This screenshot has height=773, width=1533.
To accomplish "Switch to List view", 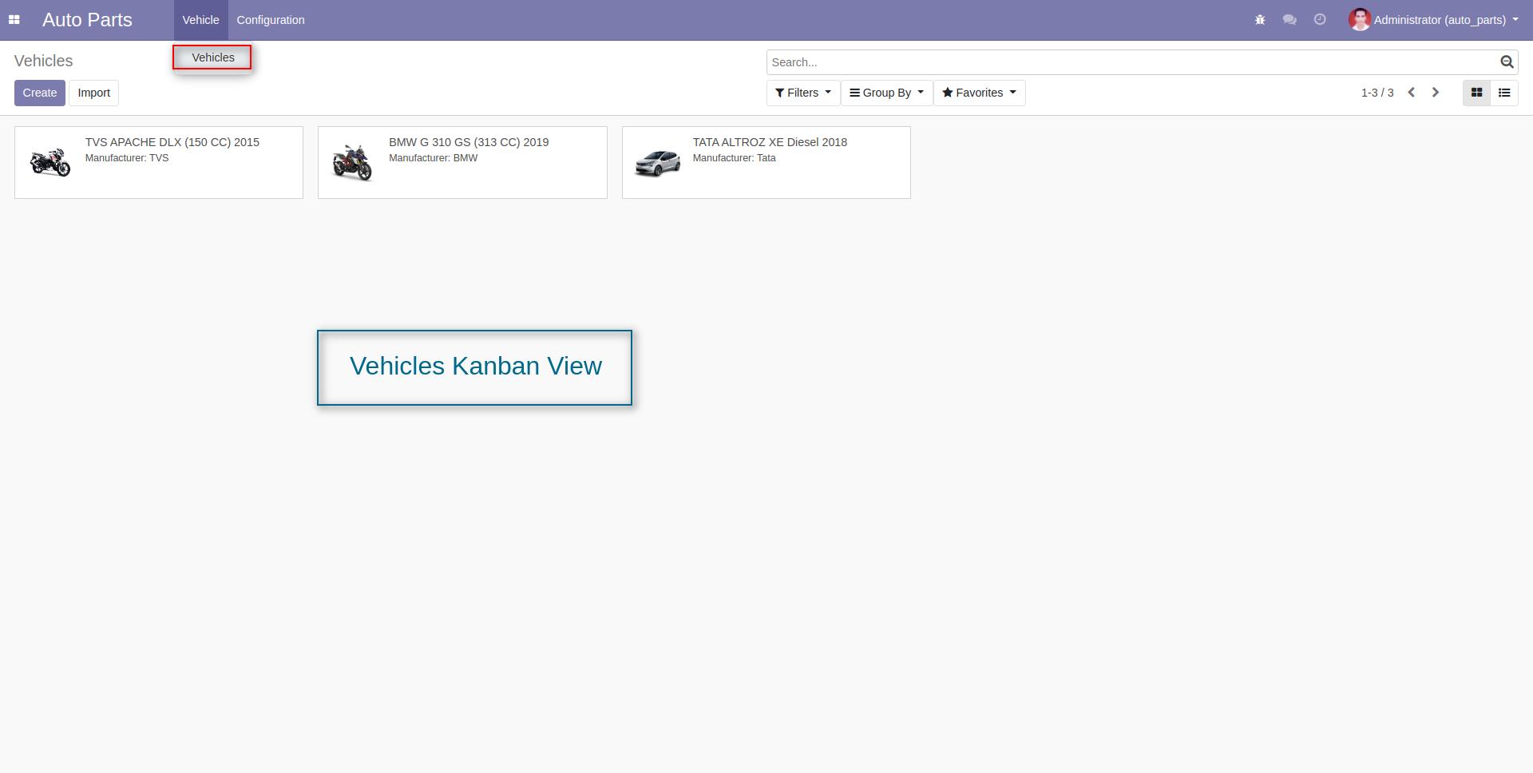I will (1504, 93).
